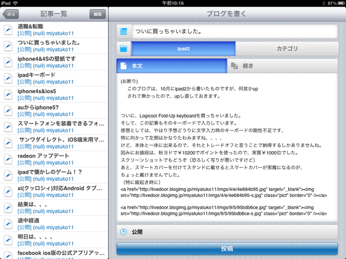Click the post icon beside 明日は、、、、
The height and width of the screenshot is (259, 346).
coord(8,240)
